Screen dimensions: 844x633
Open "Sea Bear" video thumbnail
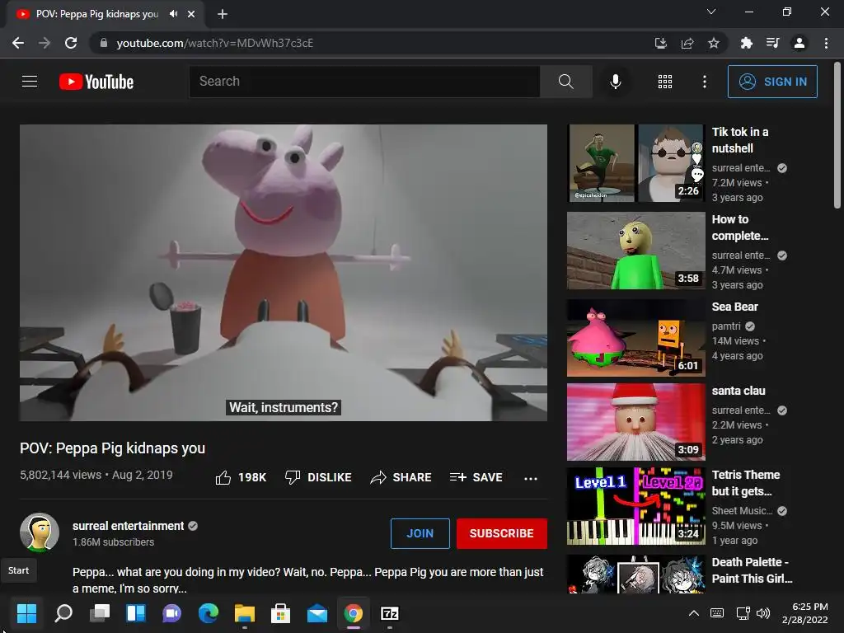[635, 337]
